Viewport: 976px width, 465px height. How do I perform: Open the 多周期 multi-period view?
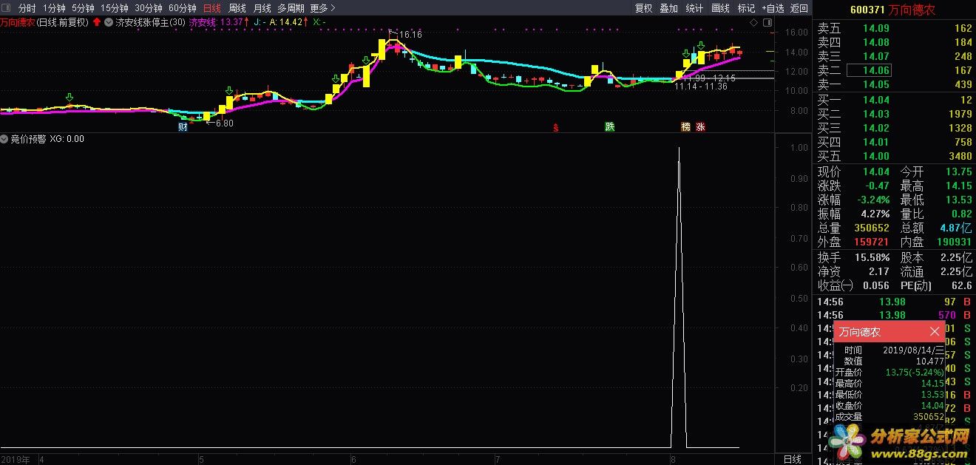pyautogui.click(x=291, y=8)
